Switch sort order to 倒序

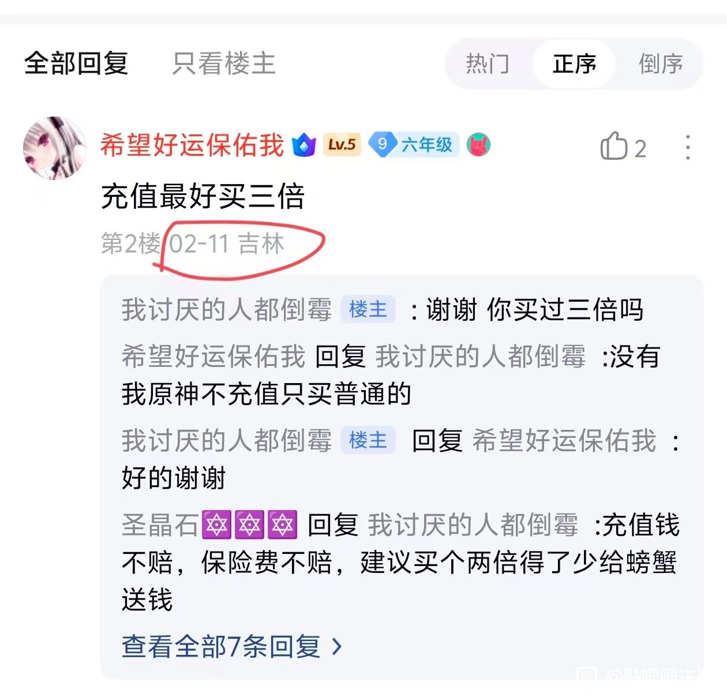(x=661, y=63)
